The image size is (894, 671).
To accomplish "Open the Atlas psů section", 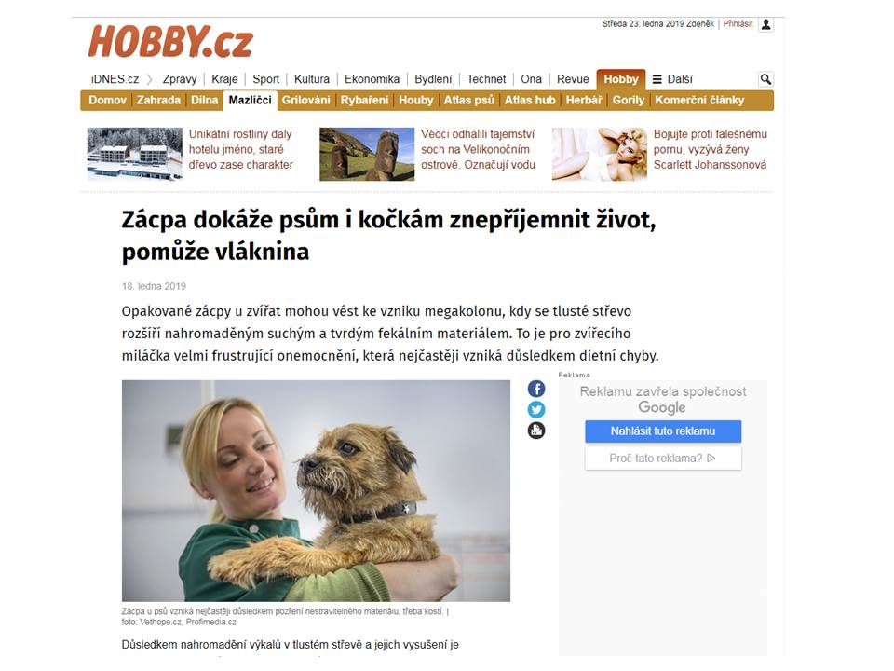I will [468, 100].
